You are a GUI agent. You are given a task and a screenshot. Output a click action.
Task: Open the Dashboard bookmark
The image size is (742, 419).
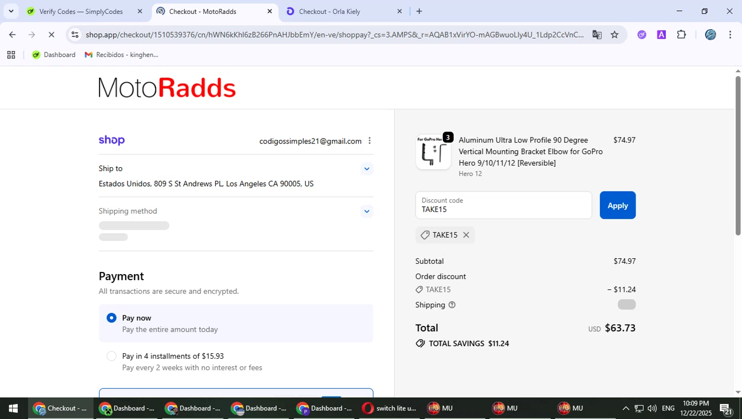(x=54, y=55)
